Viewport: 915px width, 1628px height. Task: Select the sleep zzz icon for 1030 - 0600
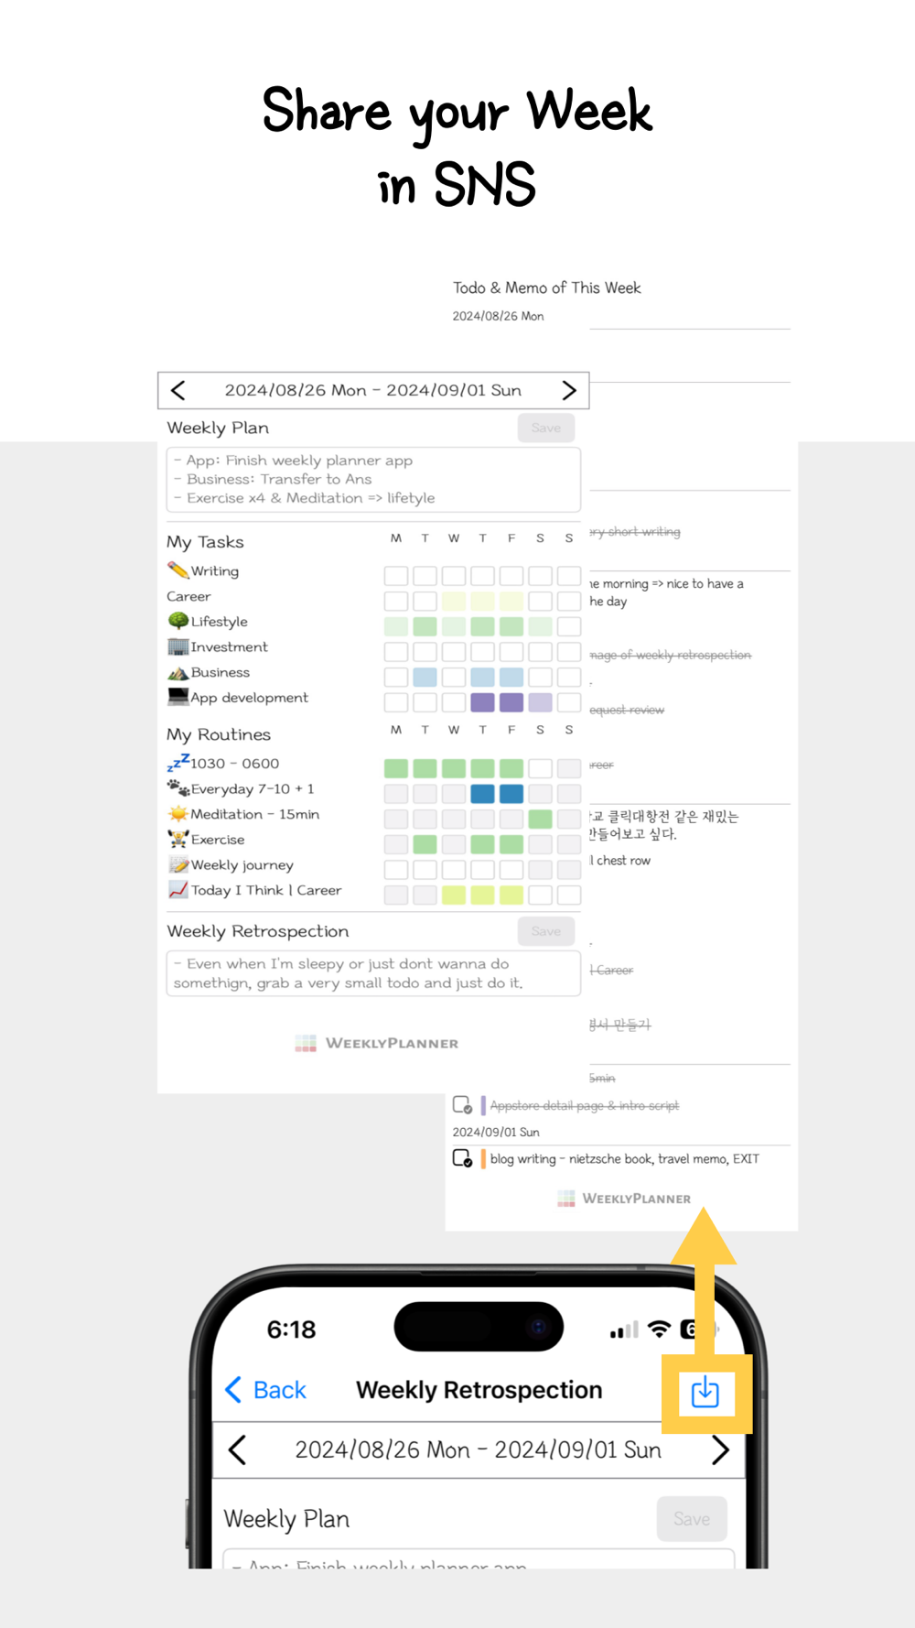pyautogui.click(x=178, y=763)
